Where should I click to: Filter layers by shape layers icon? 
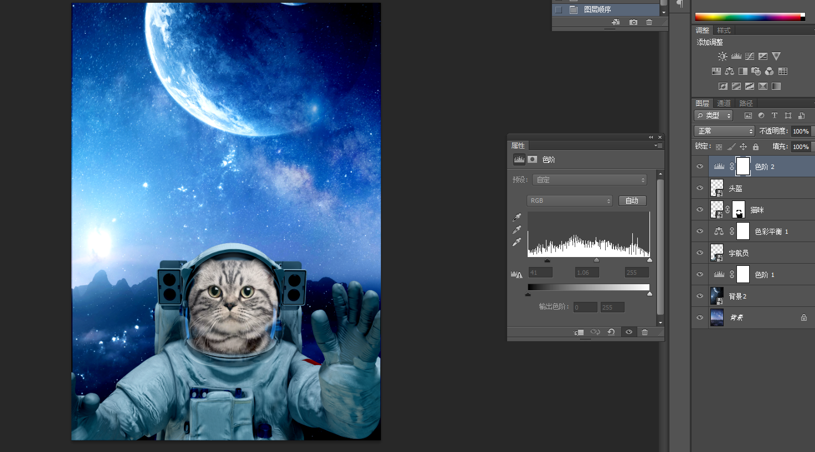(x=788, y=116)
